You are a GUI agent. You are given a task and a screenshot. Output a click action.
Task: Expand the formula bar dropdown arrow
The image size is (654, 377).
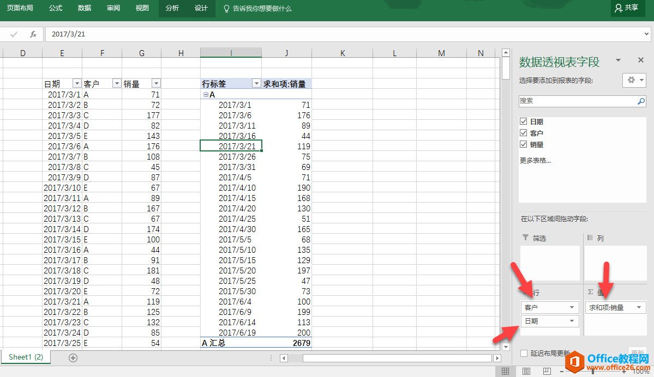[x=646, y=34]
